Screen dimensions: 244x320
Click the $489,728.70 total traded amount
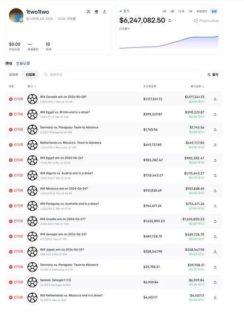tap(153, 237)
